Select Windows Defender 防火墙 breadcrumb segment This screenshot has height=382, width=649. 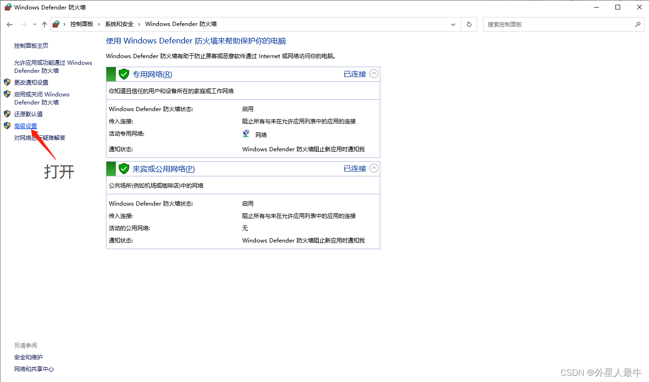click(181, 24)
